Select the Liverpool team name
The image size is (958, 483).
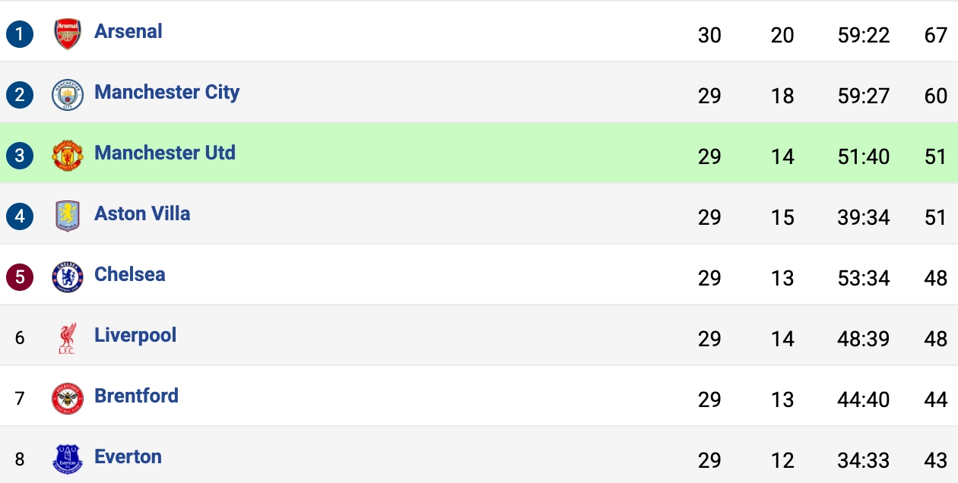tap(135, 335)
